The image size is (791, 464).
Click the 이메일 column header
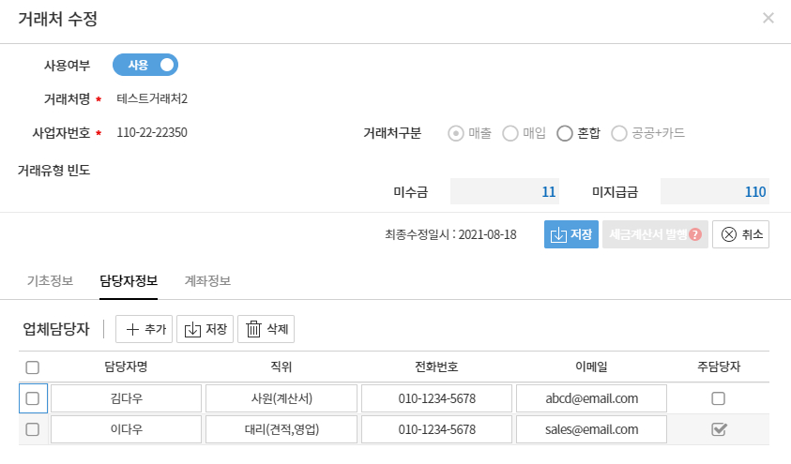point(591,367)
